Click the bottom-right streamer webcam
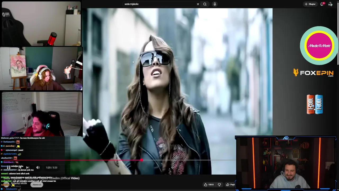The height and width of the screenshot is (191, 339). click(286, 163)
